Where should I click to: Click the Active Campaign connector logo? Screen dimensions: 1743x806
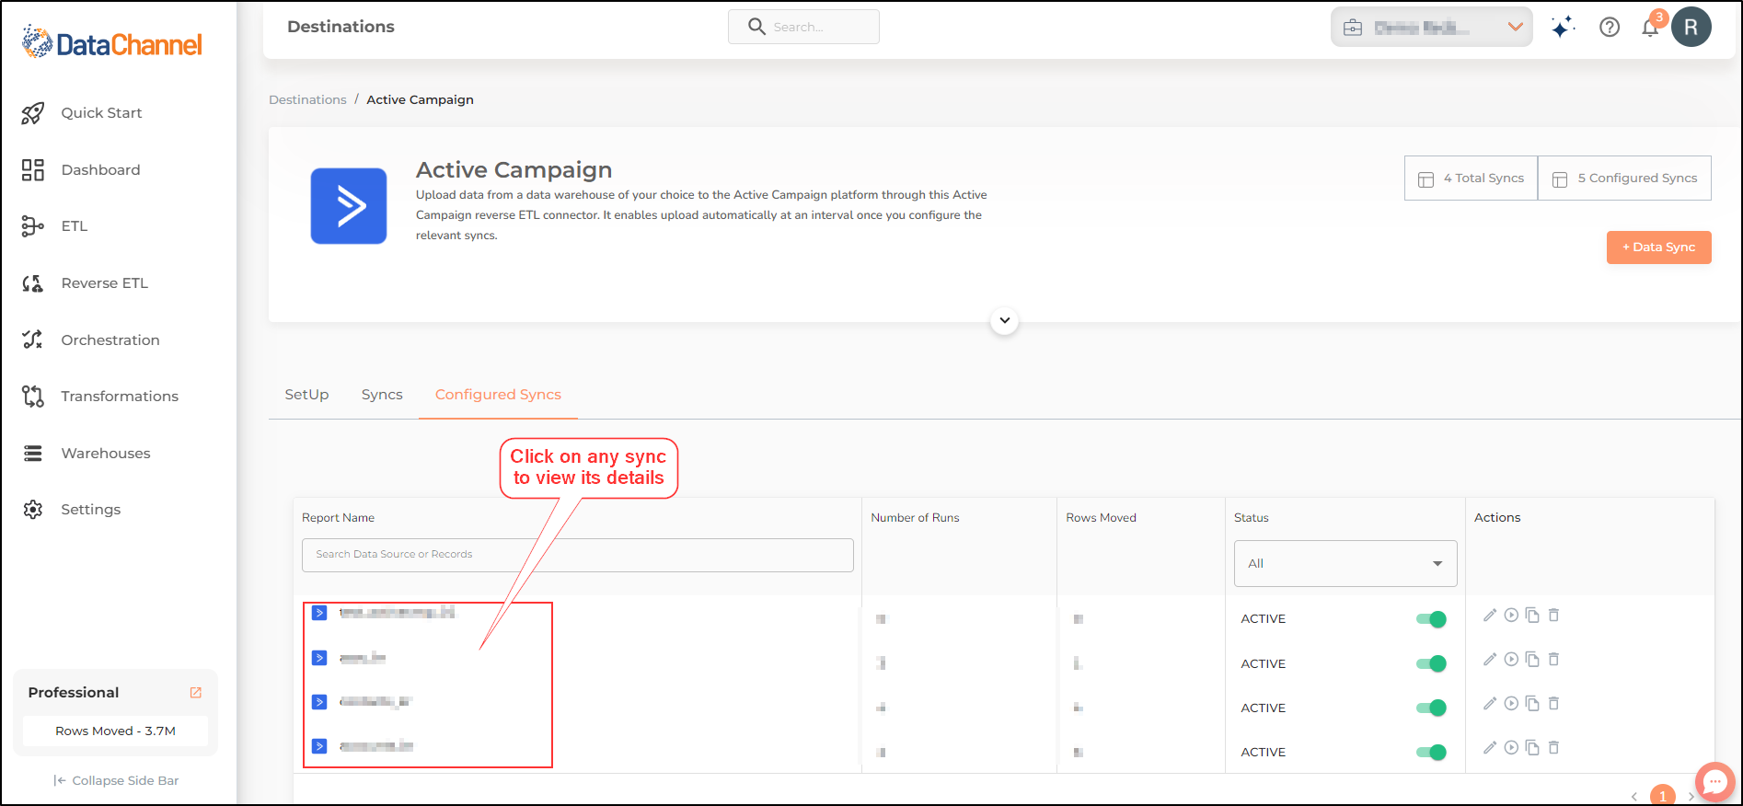click(349, 206)
